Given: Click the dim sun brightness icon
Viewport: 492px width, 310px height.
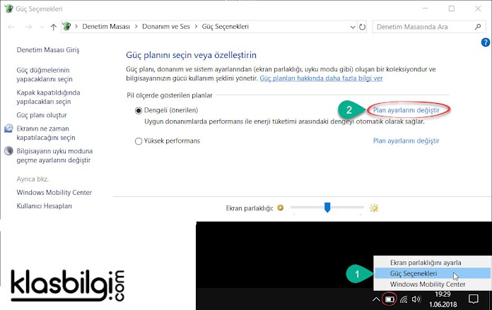Looking at the screenshot, I should (x=280, y=208).
